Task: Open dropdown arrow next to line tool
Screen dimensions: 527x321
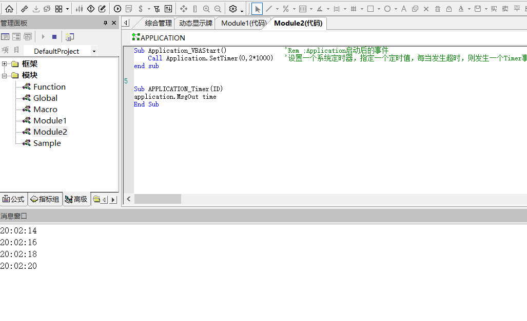Action: click(x=277, y=9)
